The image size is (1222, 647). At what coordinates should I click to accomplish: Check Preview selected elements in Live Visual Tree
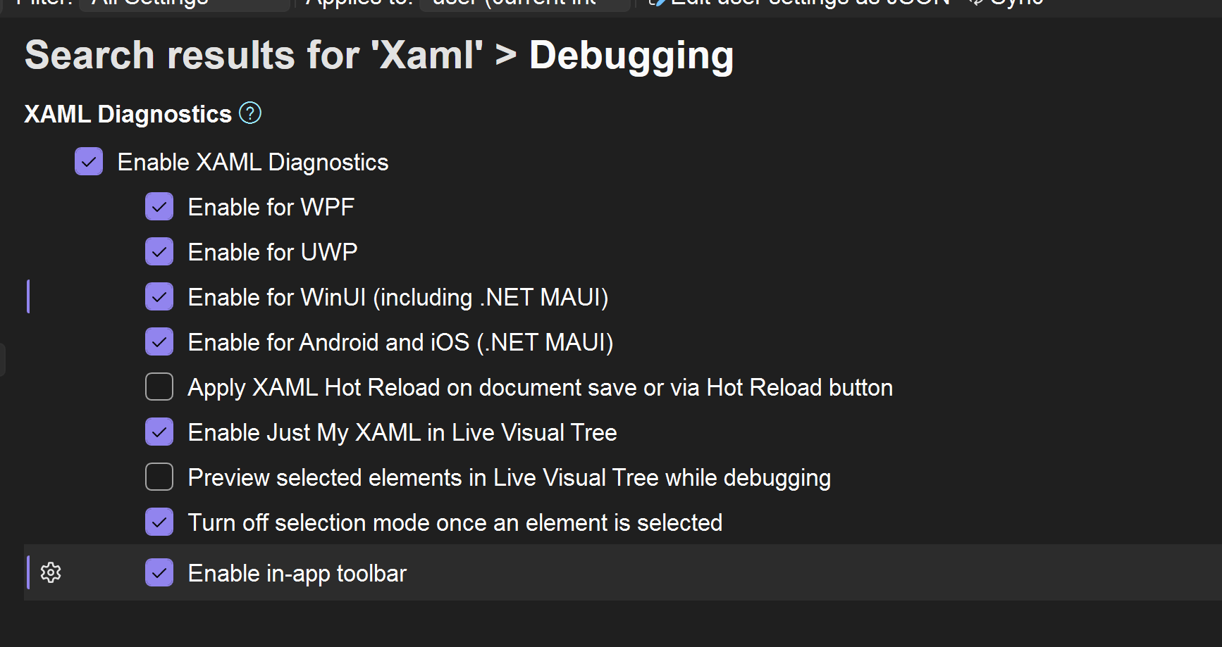(x=159, y=477)
